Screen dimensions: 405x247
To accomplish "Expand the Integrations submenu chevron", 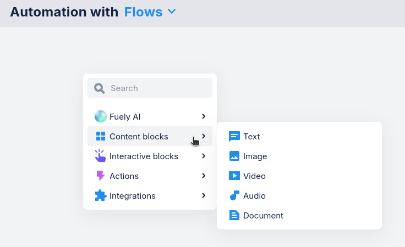I will (x=204, y=195).
